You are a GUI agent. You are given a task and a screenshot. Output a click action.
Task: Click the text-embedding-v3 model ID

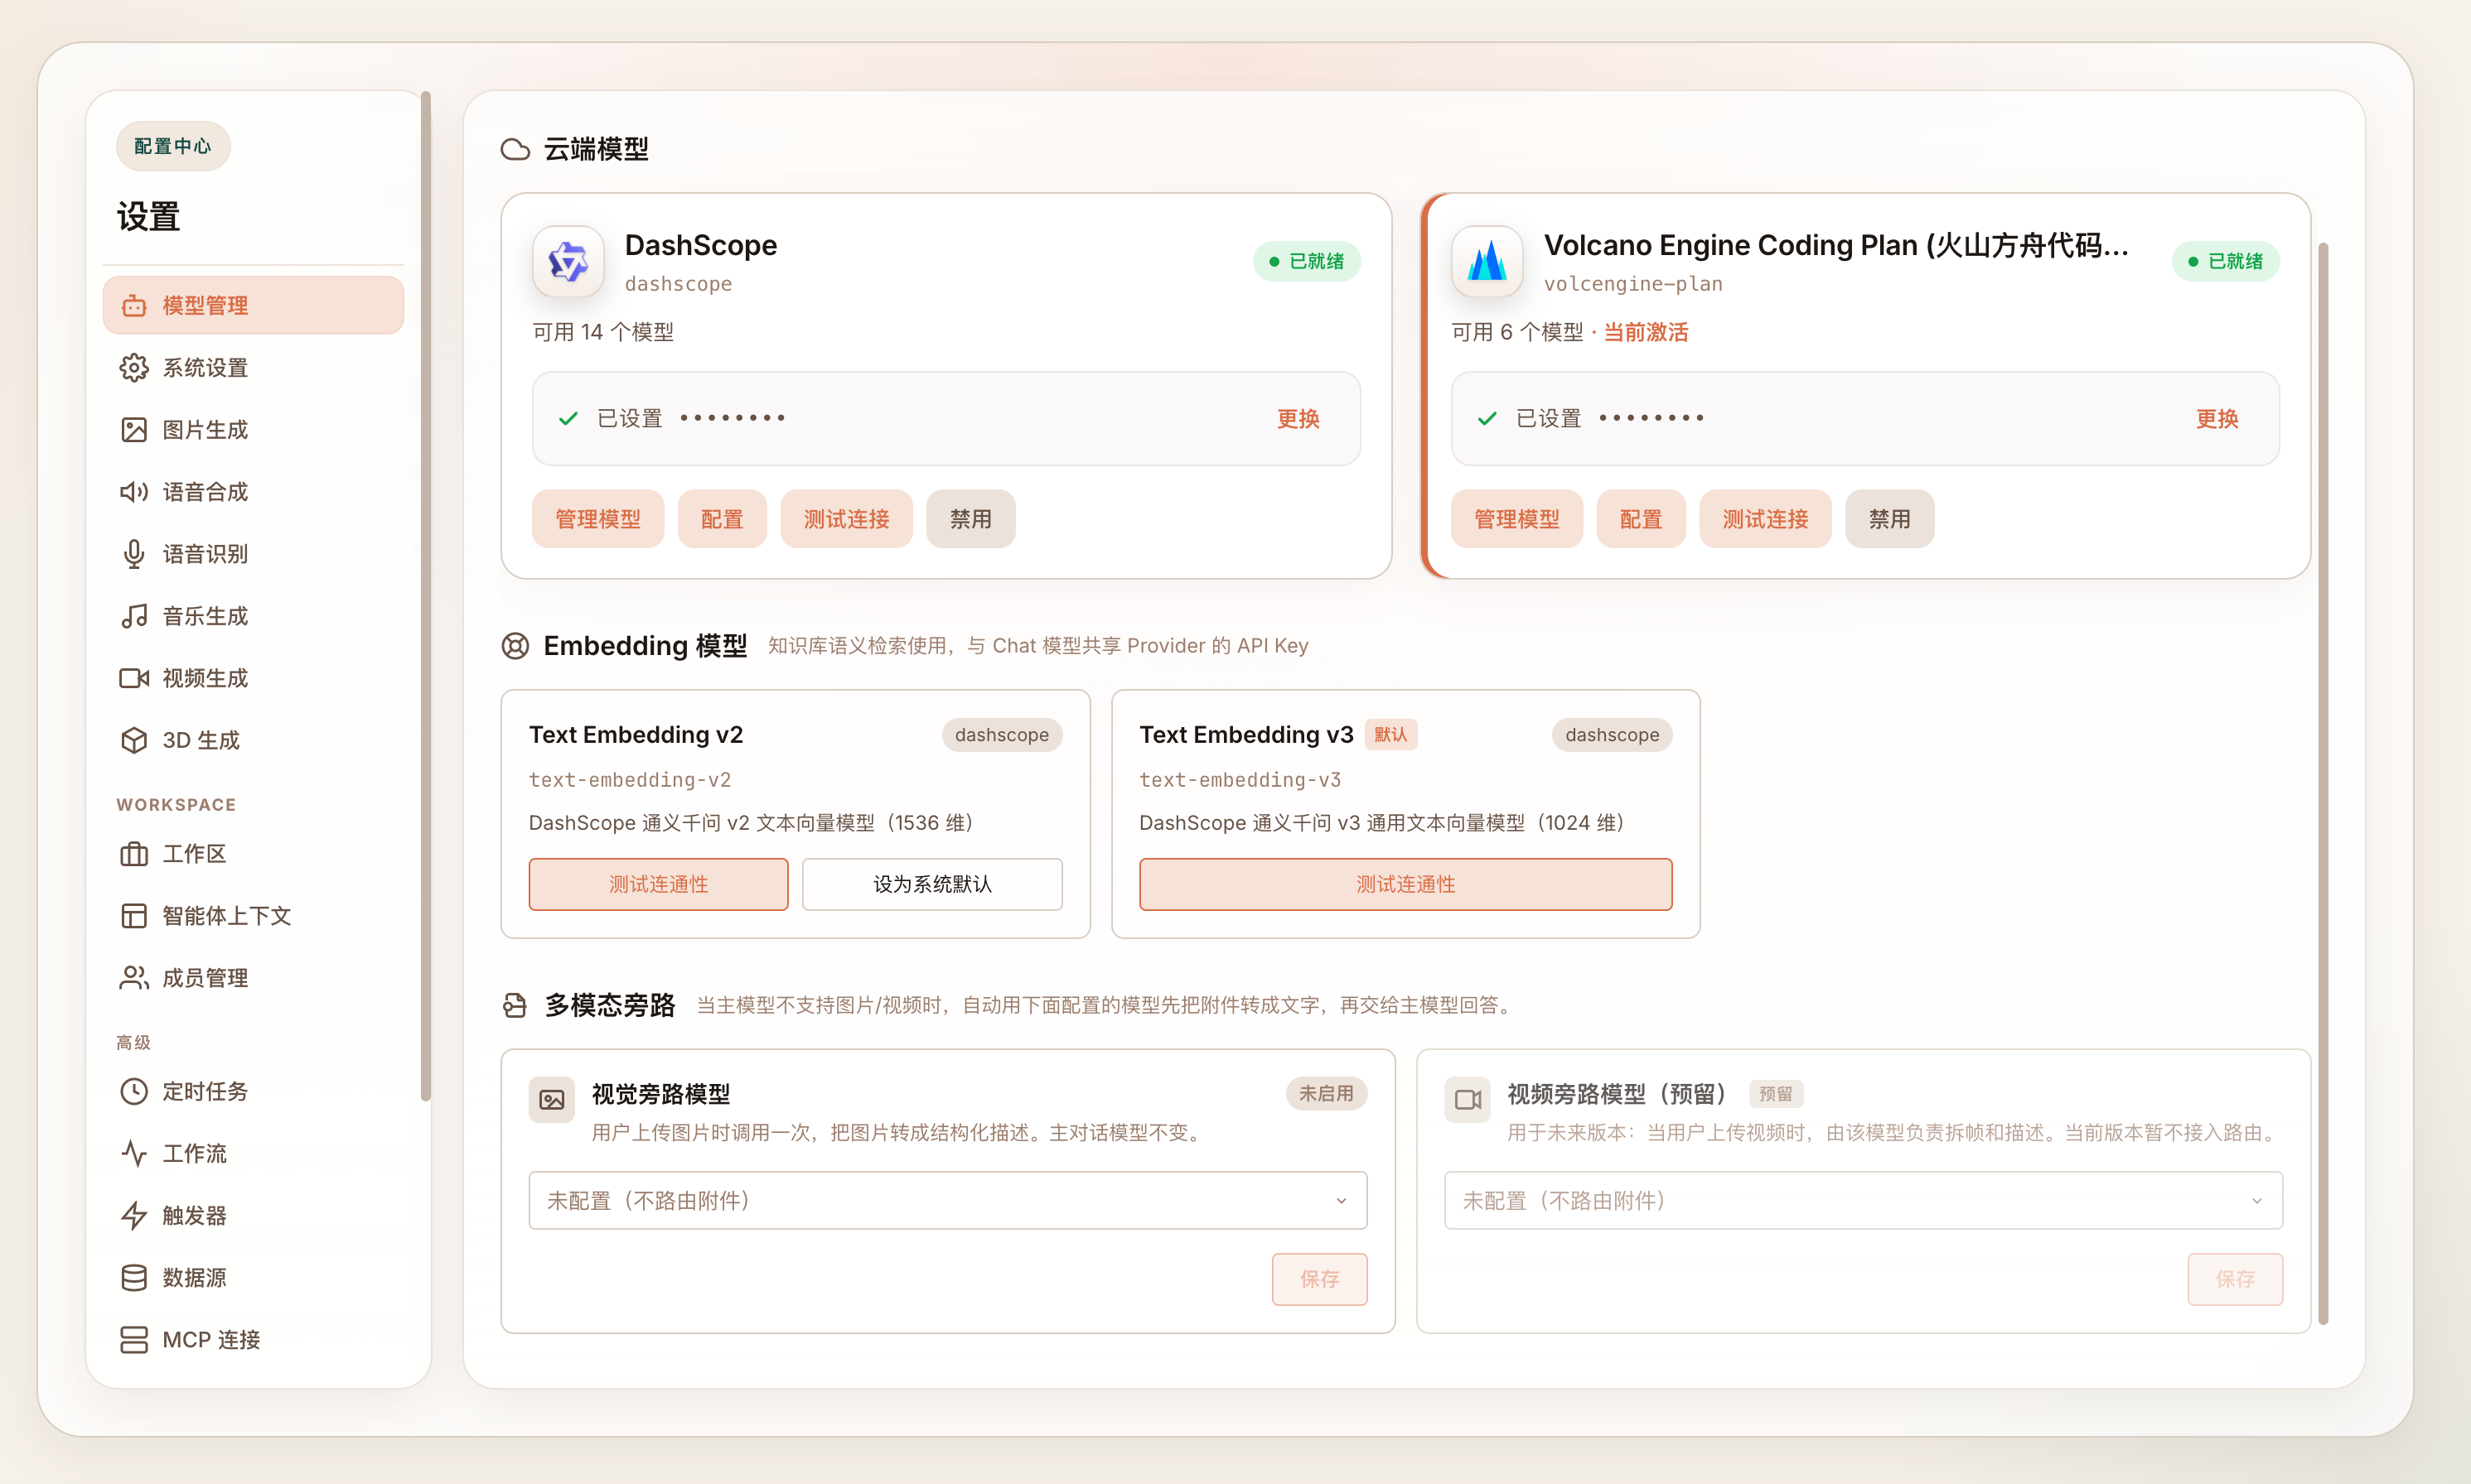pos(1240,780)
